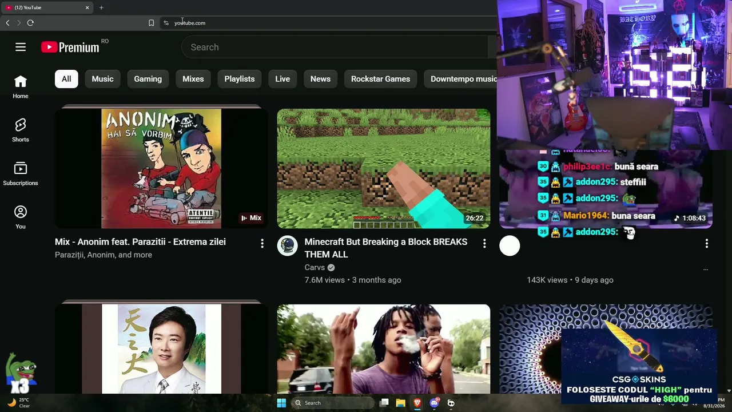Bookmark this page with the bookmark icon

151,23
